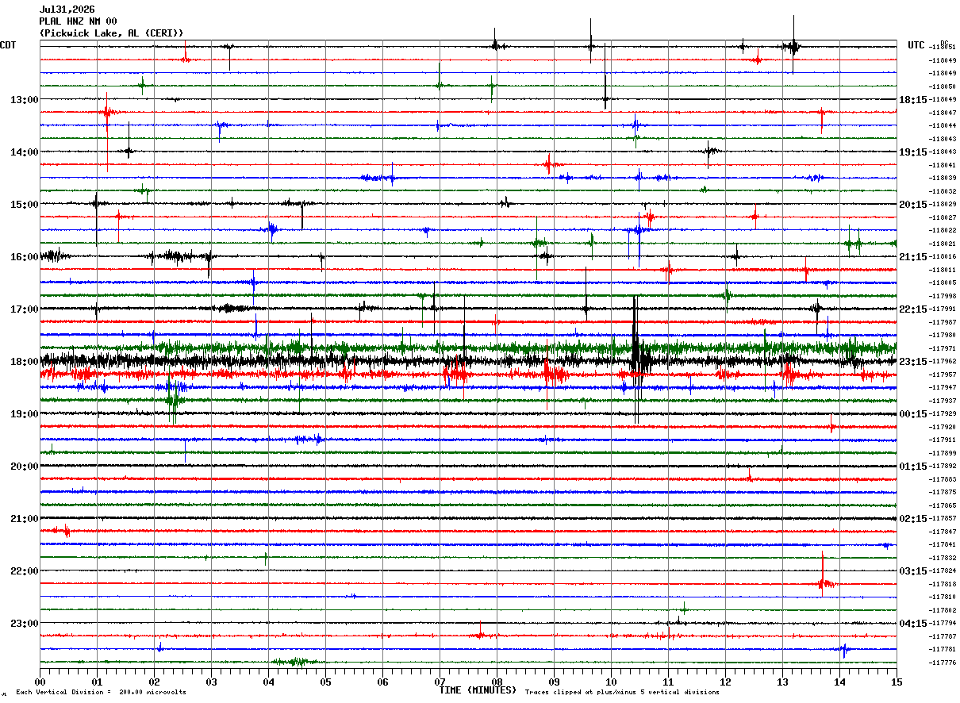Click the TIME (MINUTES) axis label

tap(478, 690)
